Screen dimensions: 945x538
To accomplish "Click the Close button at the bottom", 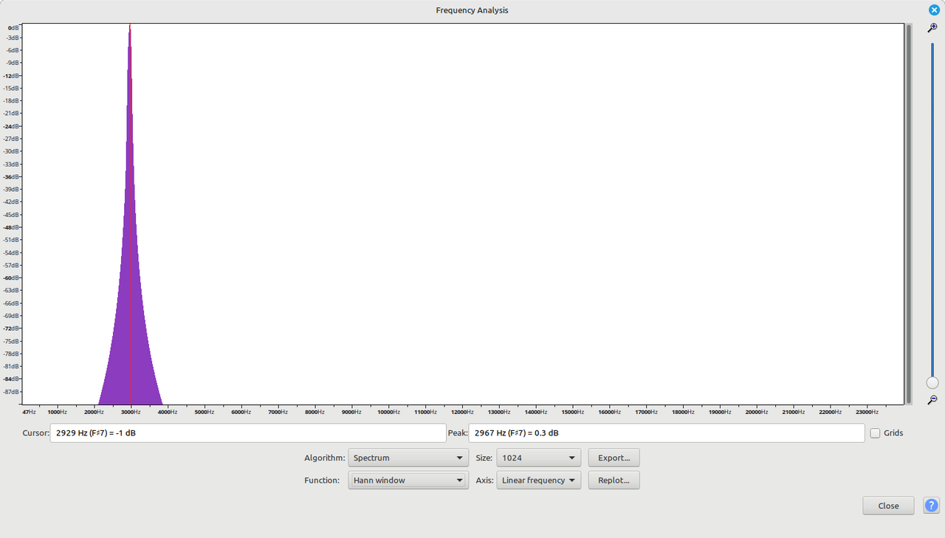I will click(x=888, y=506).
